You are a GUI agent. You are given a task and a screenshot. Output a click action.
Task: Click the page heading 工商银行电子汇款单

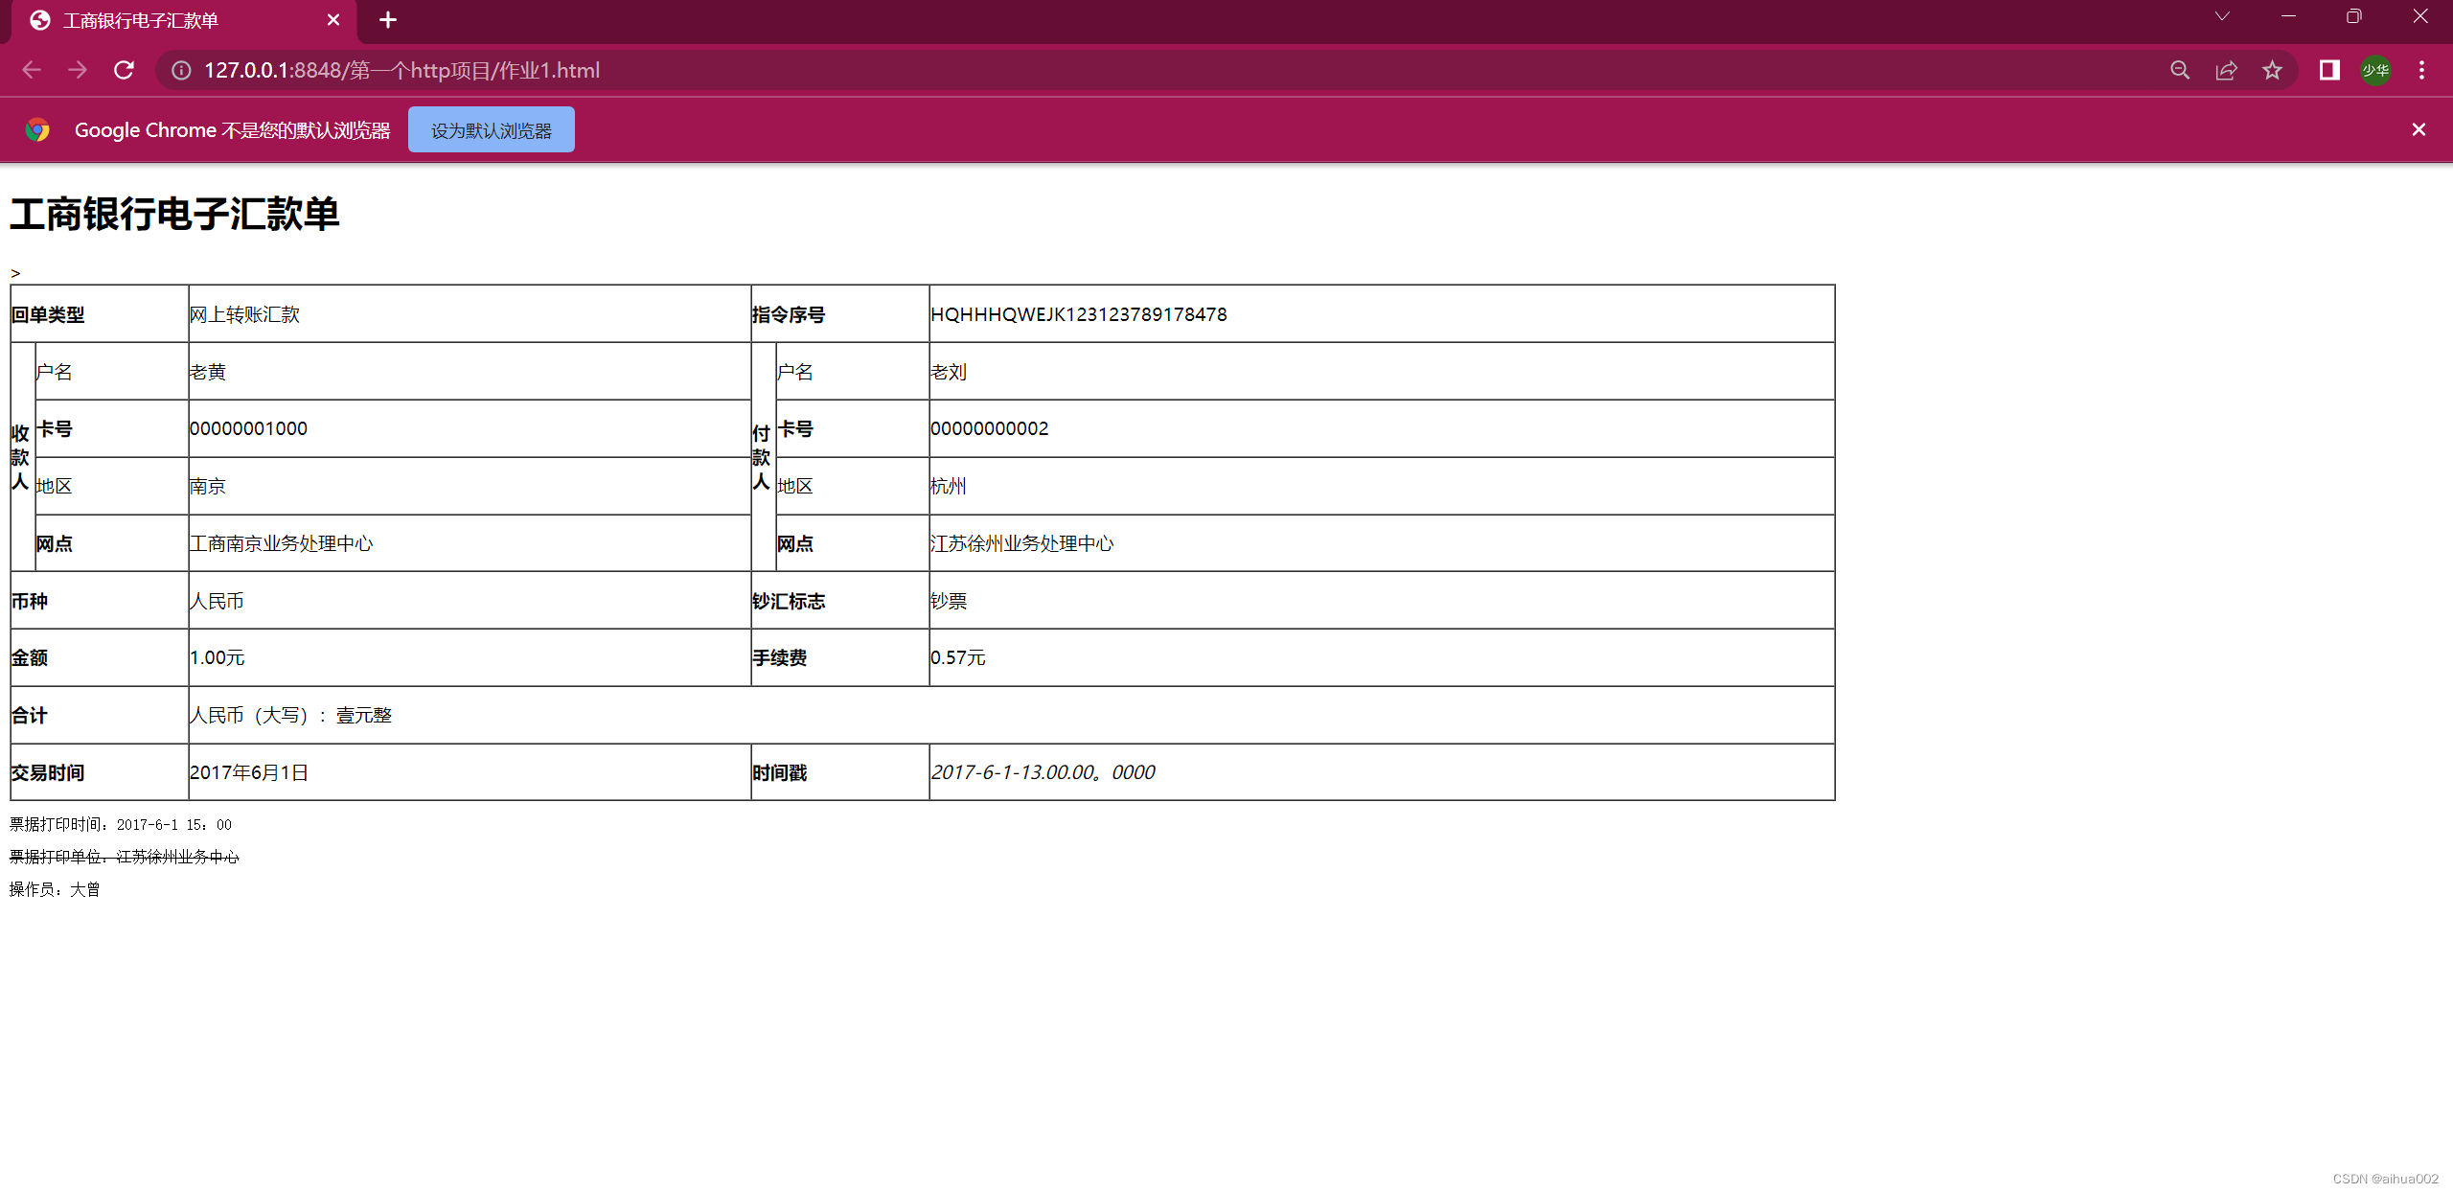(174, 214)
